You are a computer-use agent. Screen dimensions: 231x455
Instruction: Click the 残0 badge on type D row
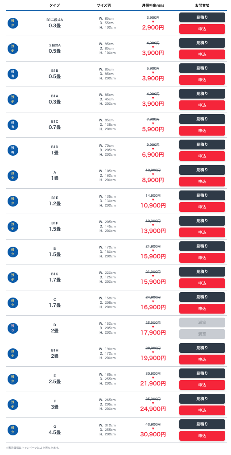(x=13, y=328)
